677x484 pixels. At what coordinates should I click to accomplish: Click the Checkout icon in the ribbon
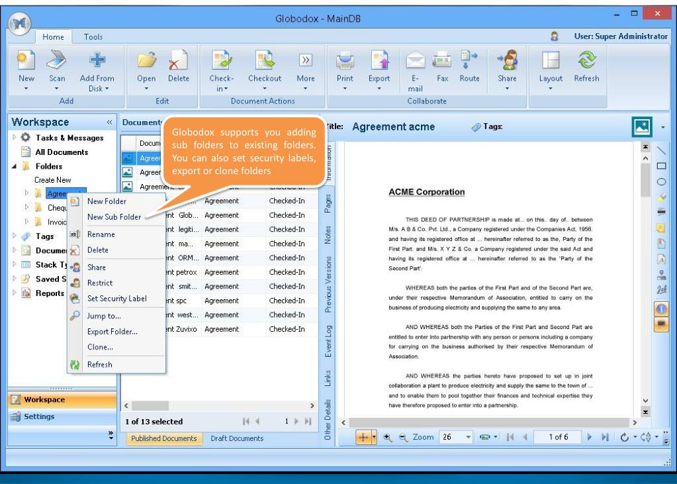click(265, 60)
